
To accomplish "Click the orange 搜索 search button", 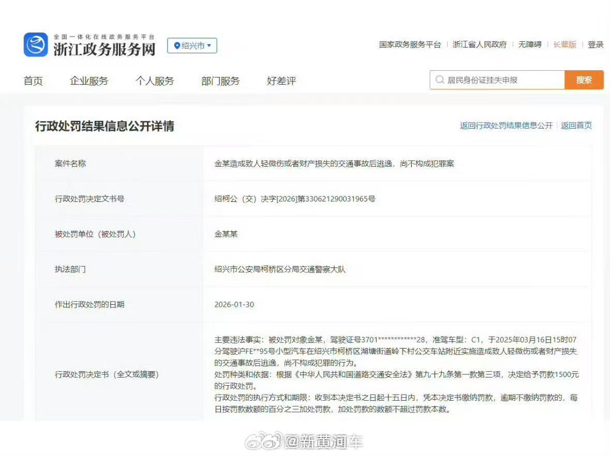I will 584,80.
